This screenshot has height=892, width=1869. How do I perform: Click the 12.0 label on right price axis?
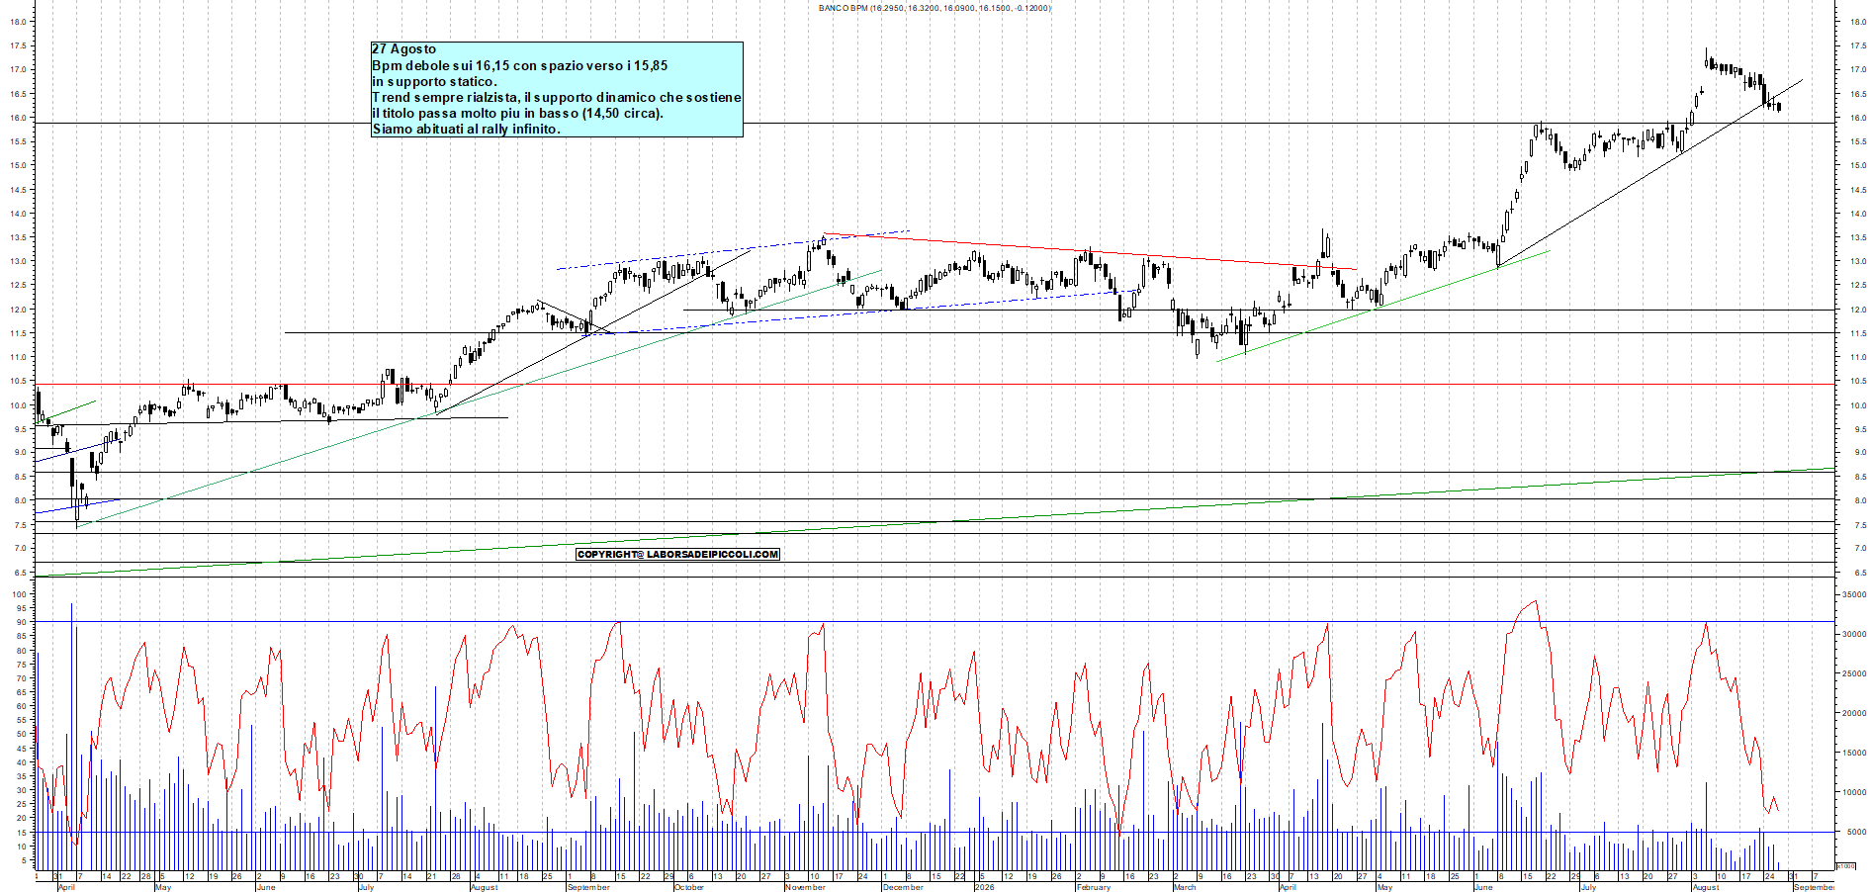coord(1858,310)
